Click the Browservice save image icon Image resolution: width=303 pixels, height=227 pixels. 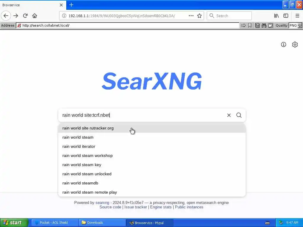tap(257, 25)
